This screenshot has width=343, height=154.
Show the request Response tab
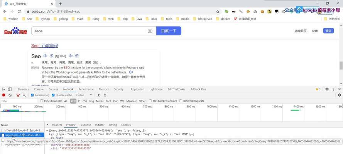[85, 125]
